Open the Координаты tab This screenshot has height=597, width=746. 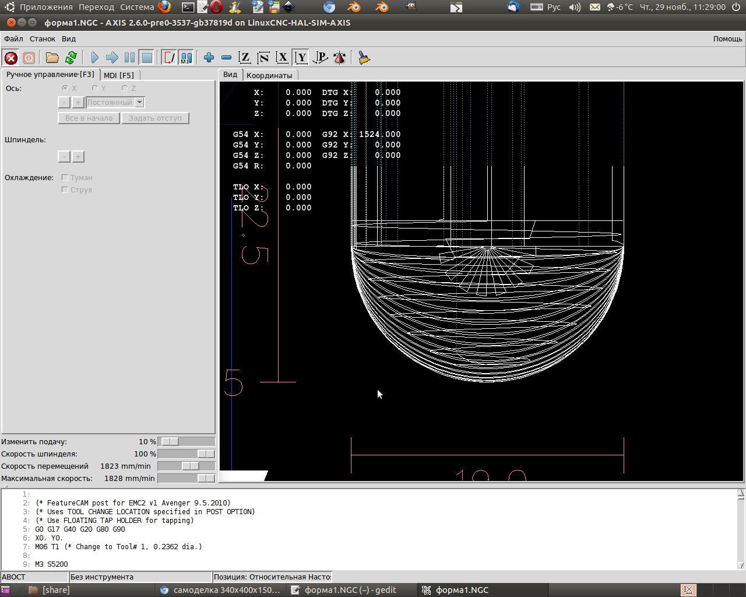(269, 75)
